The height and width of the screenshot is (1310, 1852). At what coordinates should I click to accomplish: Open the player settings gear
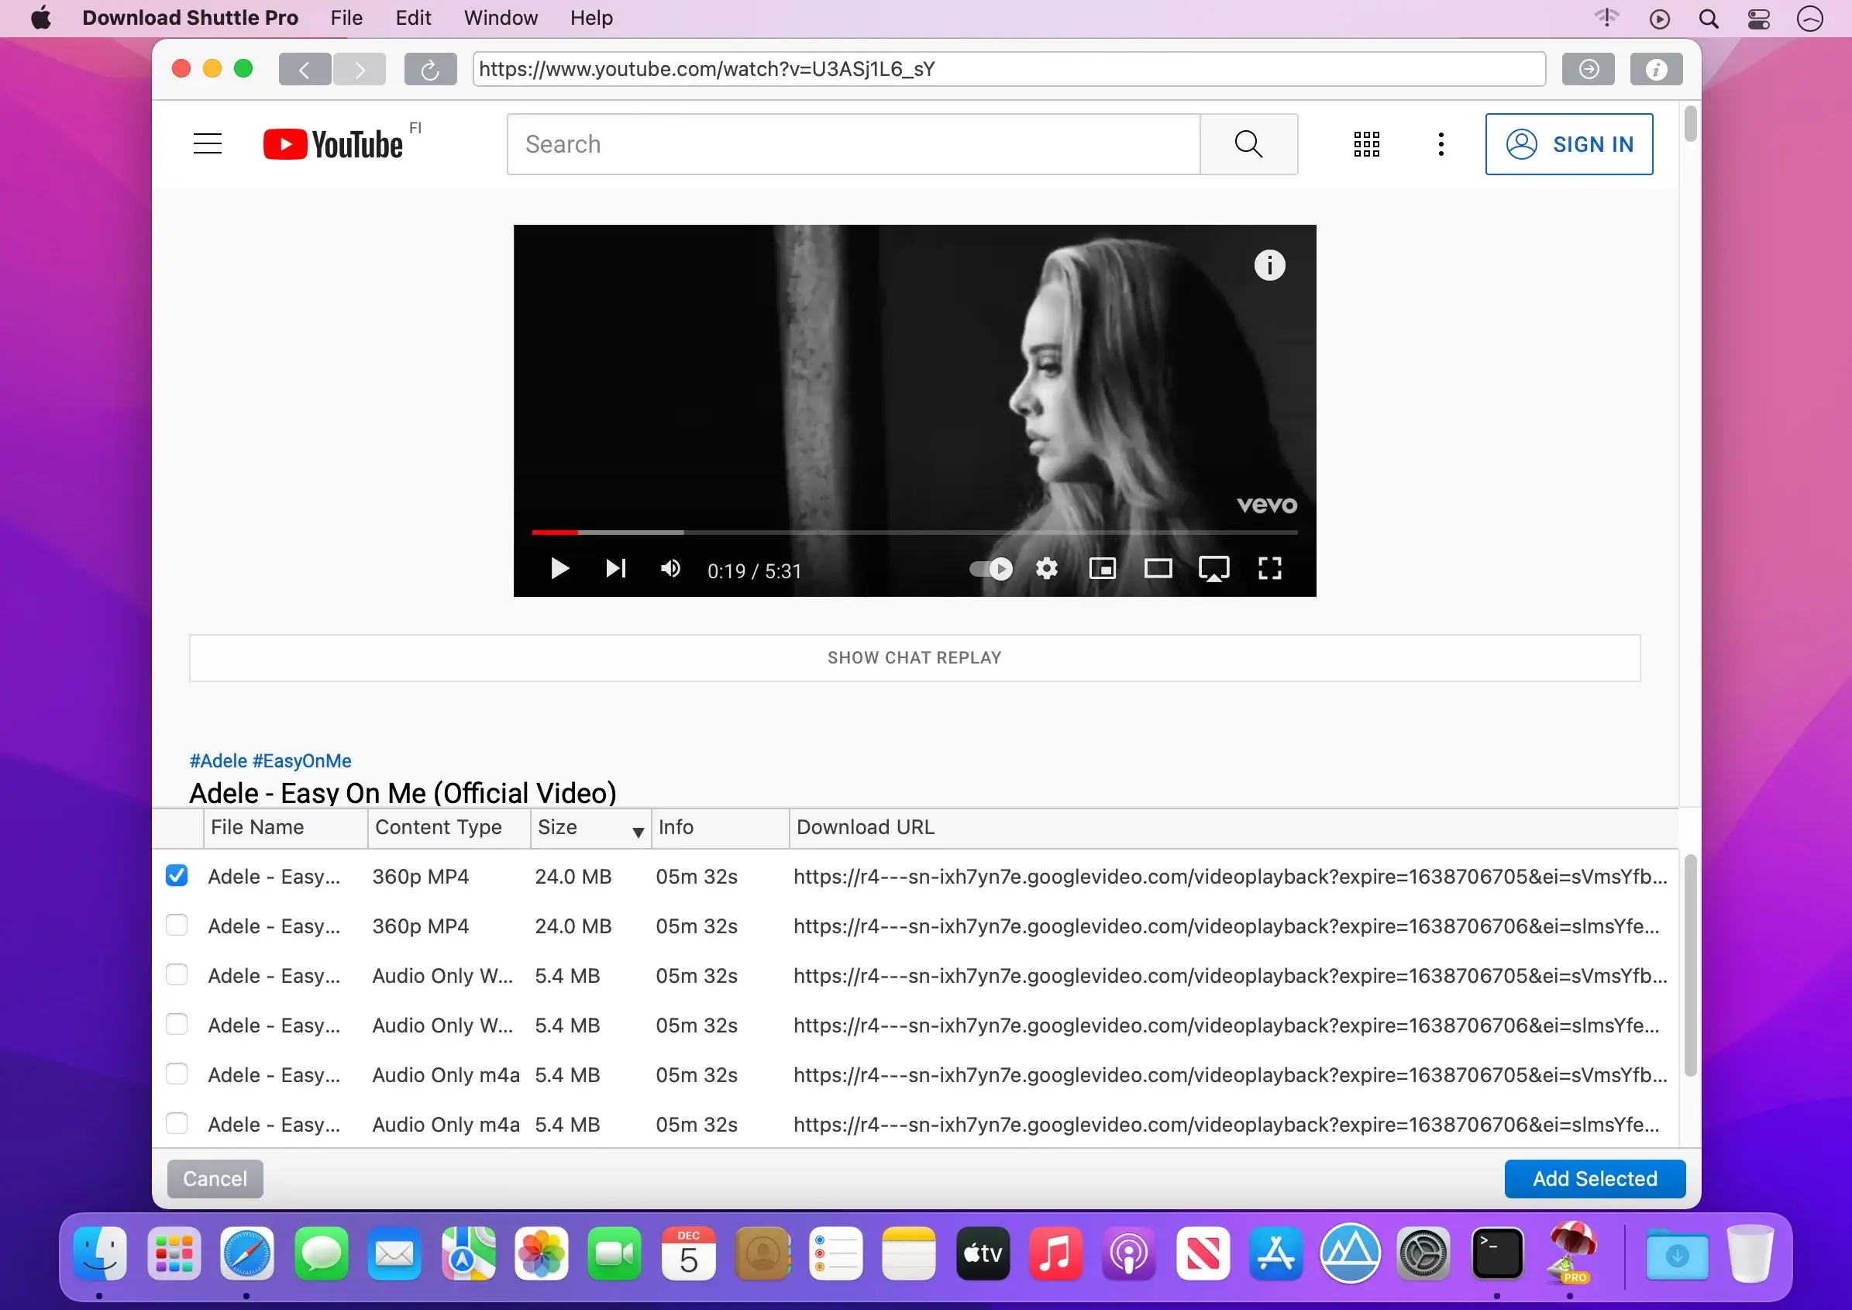(x=1046, y=569)
